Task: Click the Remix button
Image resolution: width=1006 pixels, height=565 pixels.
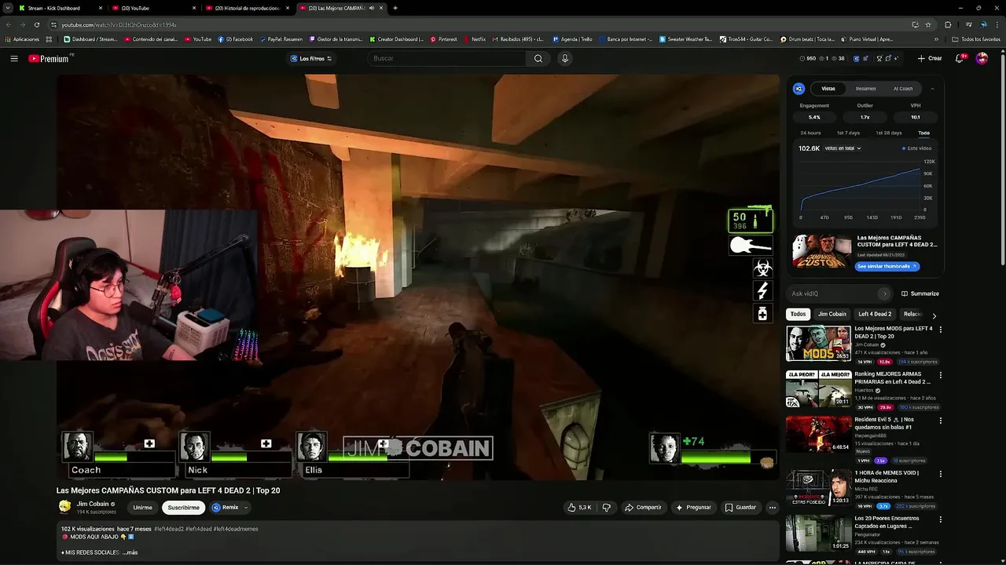Action: point(226,508)
